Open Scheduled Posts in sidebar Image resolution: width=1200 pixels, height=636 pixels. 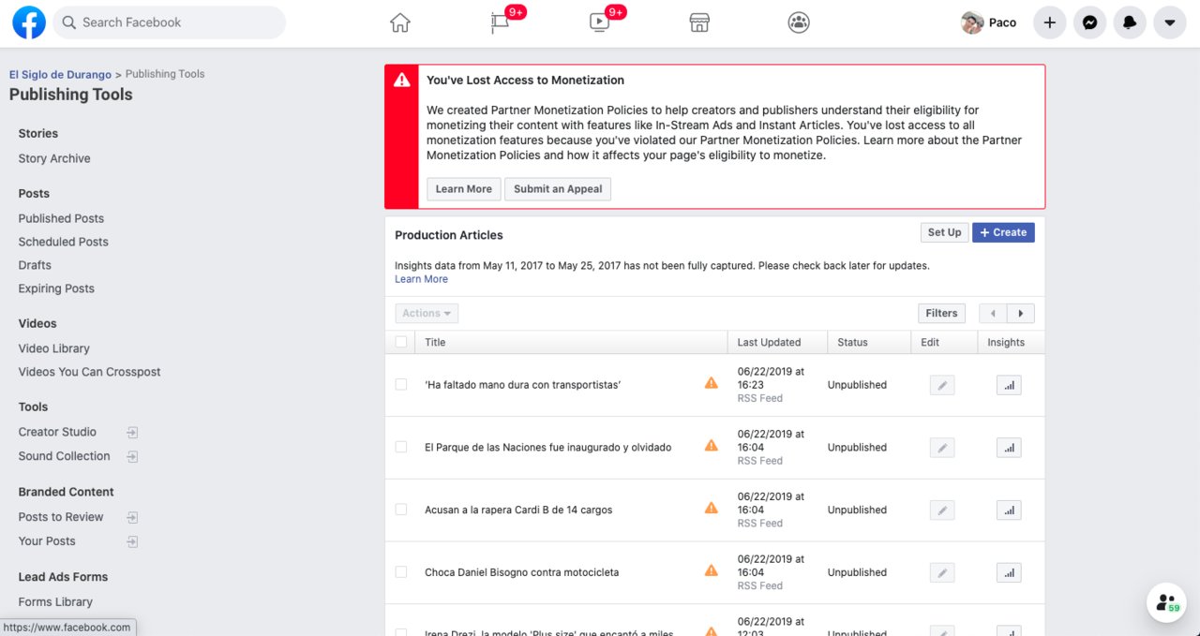click(64, 242)
